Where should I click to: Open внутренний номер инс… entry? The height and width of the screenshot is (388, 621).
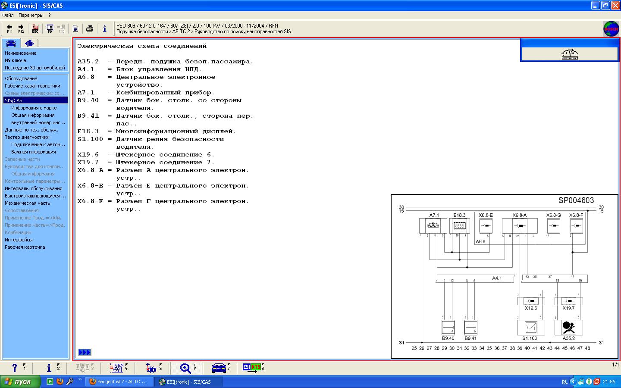[x=38, y=122]
